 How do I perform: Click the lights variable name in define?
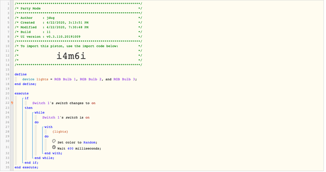pos(42,79)
